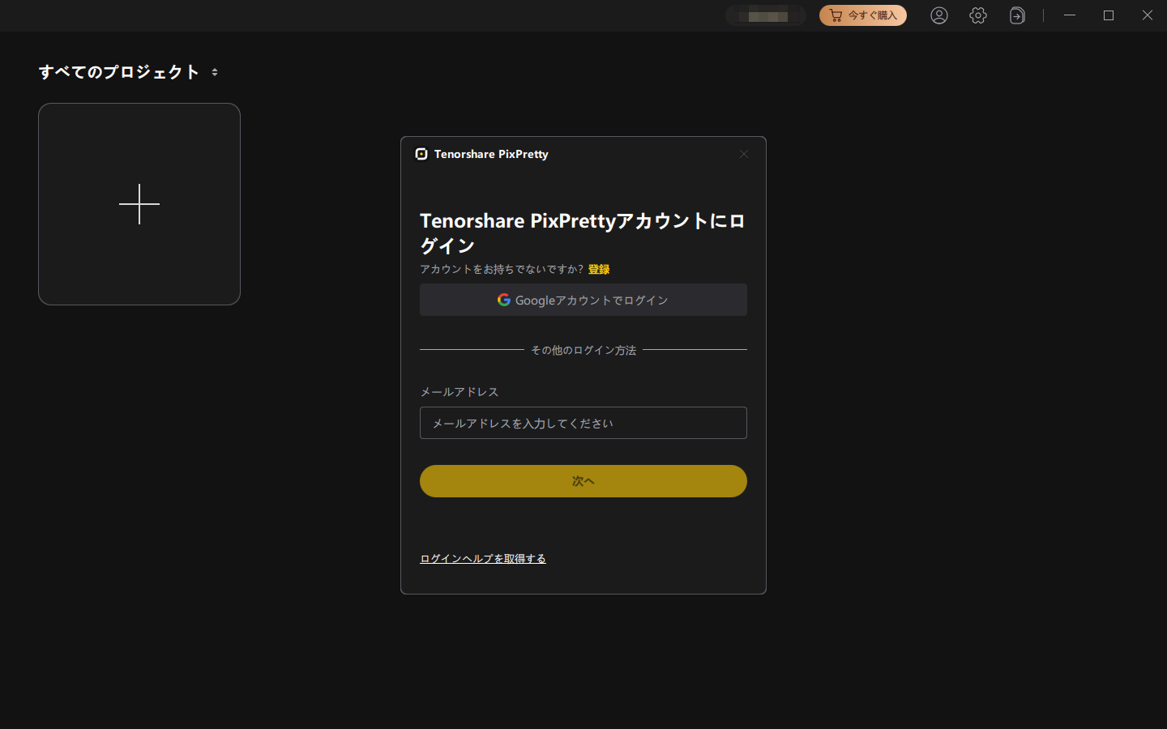Expand the すべてのプロジェクト sort arrows
The height and width of the screenshot is (729, 1167).
pos(215,72)
